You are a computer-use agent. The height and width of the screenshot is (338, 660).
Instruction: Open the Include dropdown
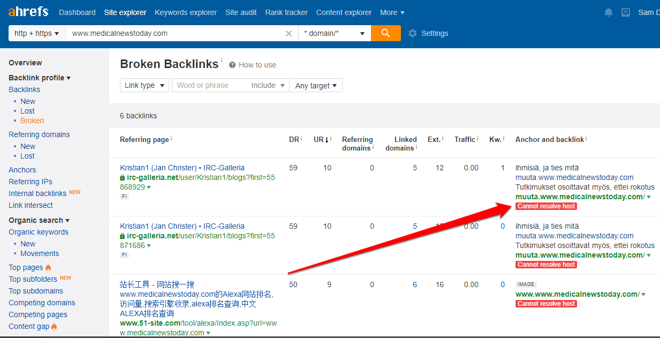tap(268, 85)
